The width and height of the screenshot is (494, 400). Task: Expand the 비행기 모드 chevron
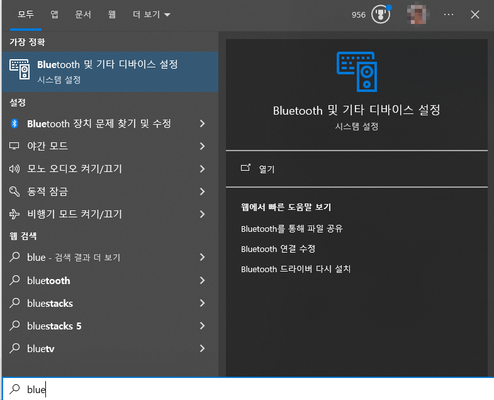(x=202, y=214)
